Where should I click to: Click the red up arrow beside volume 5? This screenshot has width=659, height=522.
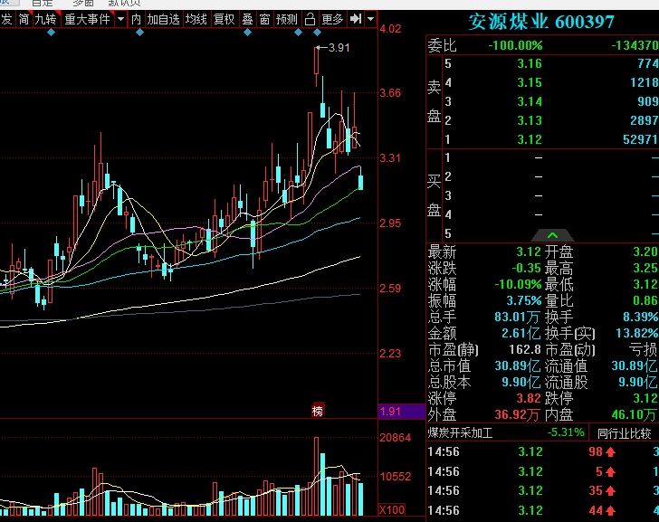[x=611, y=472]
